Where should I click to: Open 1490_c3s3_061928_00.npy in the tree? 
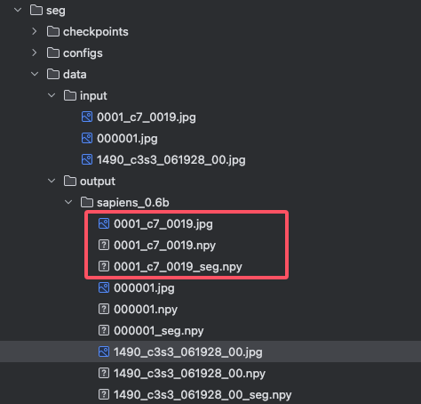coord(189,373)
